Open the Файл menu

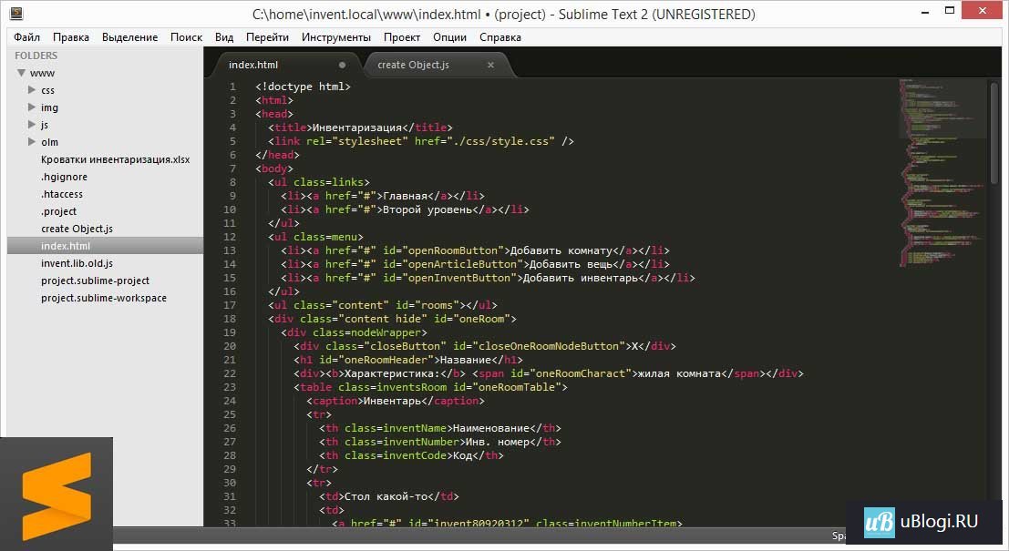[x=27, y=37]
